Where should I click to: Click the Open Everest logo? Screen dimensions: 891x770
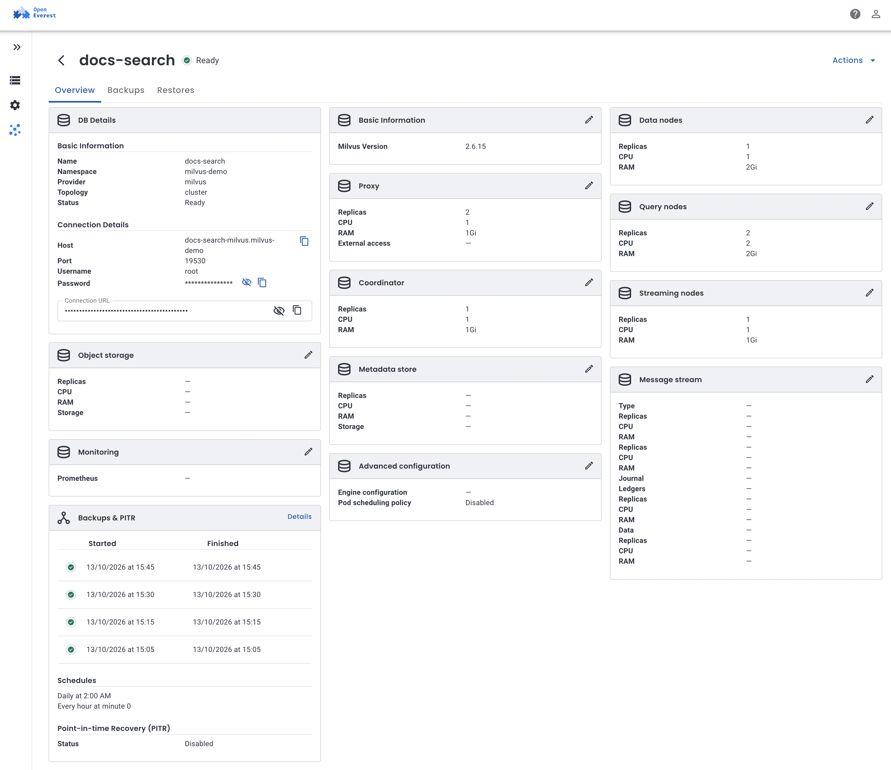[34, 13]
